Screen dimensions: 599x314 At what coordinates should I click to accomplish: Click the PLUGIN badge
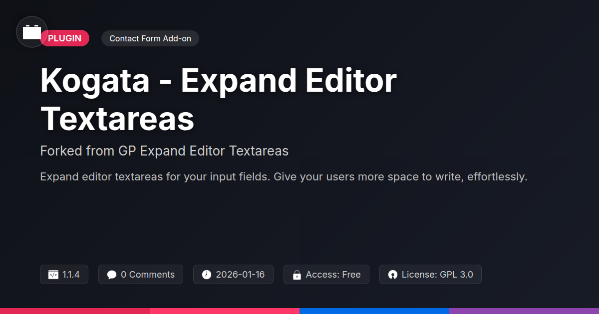(65, 38)
